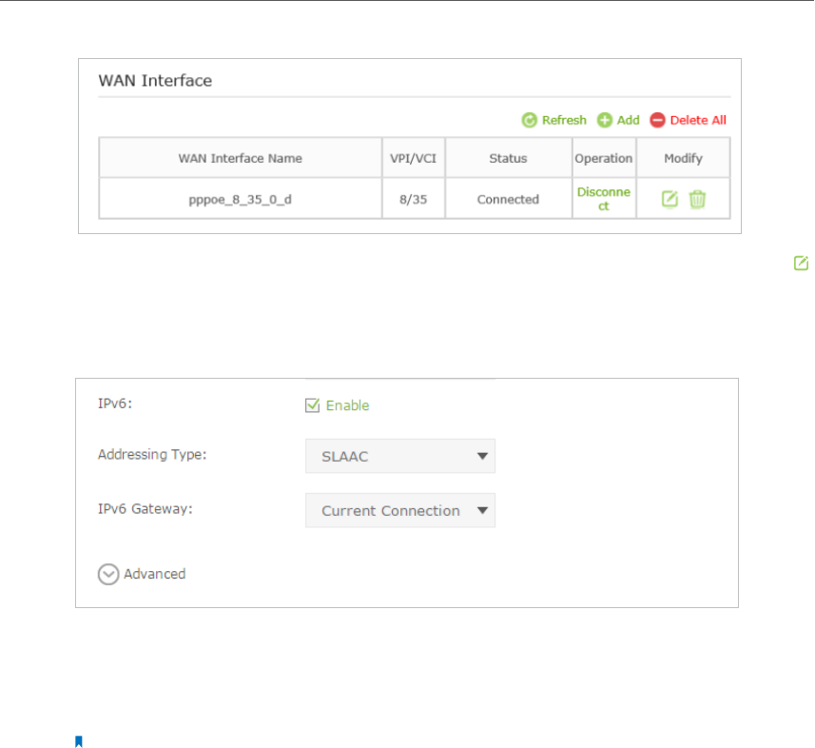Click the Delete All text
Viewport: 815px width, 748px height.
[698, 121]
